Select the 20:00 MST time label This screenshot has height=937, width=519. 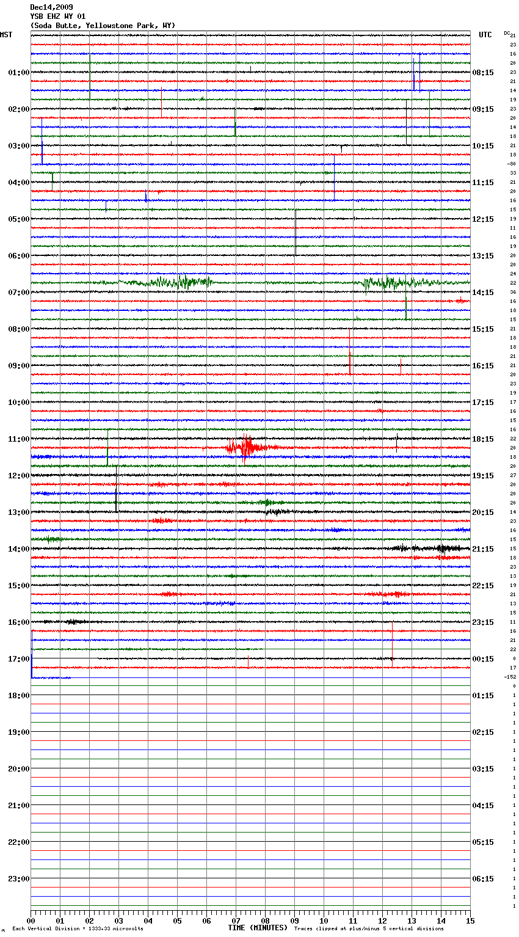19,769
